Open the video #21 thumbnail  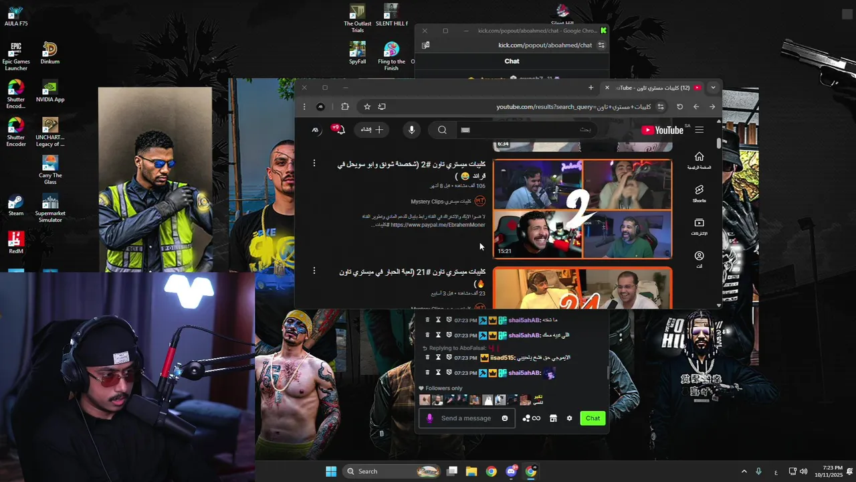click(x=582, y=288)
